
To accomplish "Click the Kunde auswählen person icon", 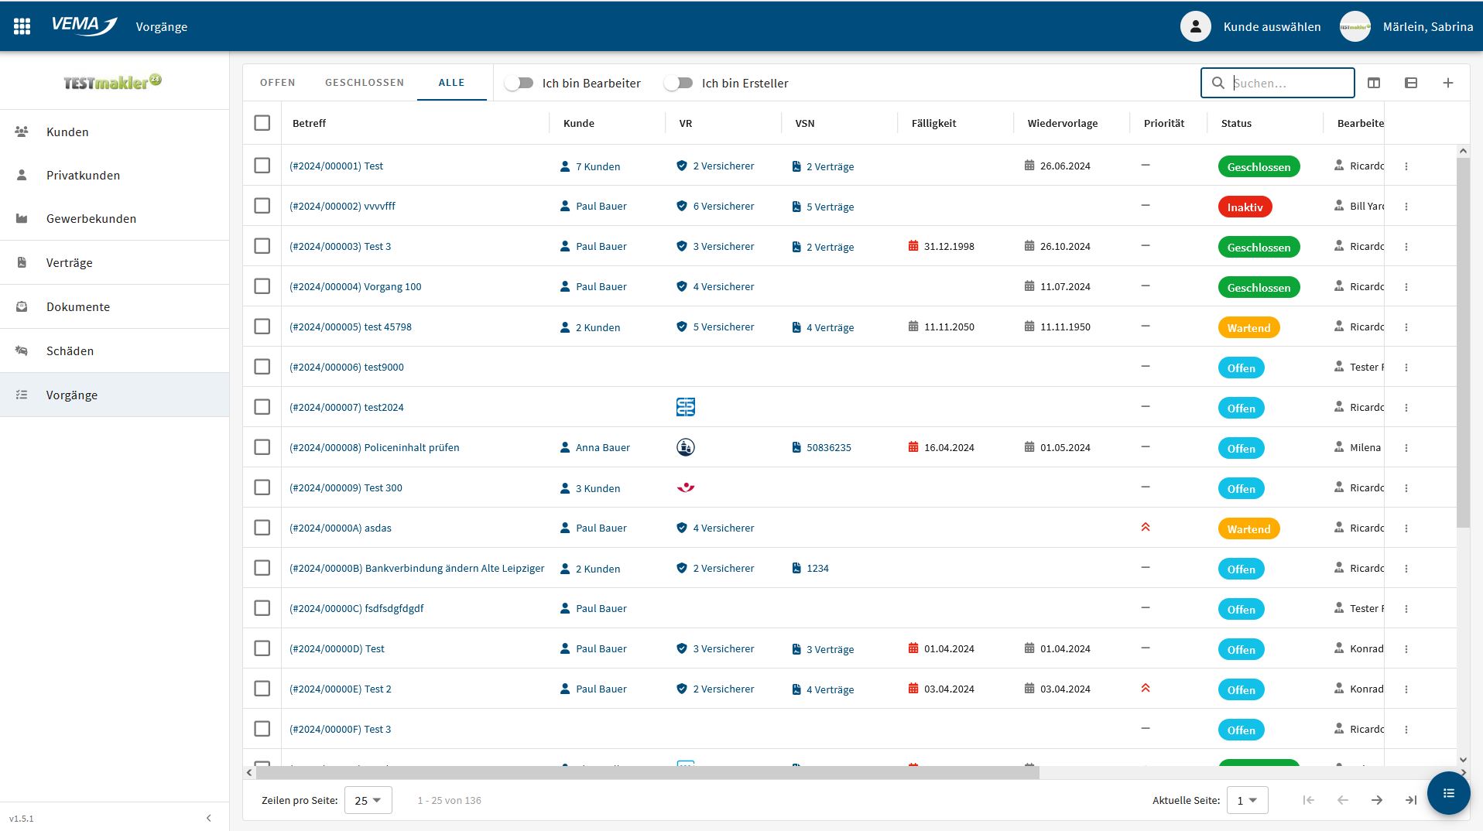I will [1195, 26].
